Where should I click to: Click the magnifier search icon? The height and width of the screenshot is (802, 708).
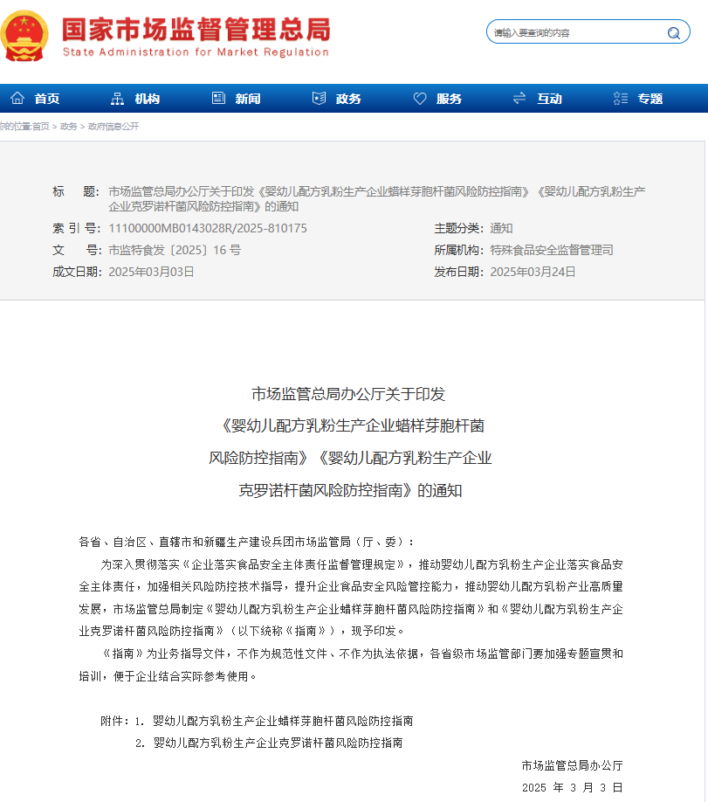[674, 33]
